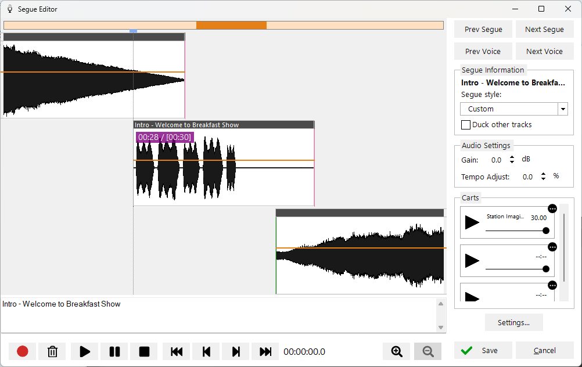The height and width of the screenshot is (367, 582).
Task: Step to next item marker button
Action: tap(236, 351)
